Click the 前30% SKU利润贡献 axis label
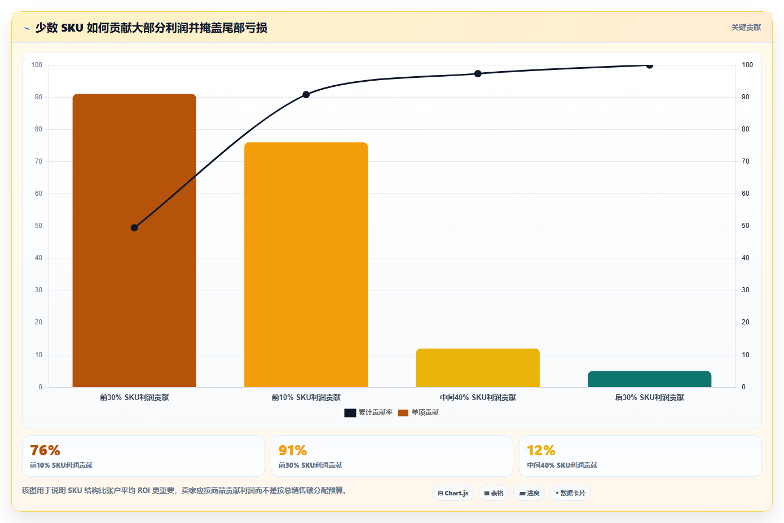Screen dimensions: 784x523 click(134, 397)
